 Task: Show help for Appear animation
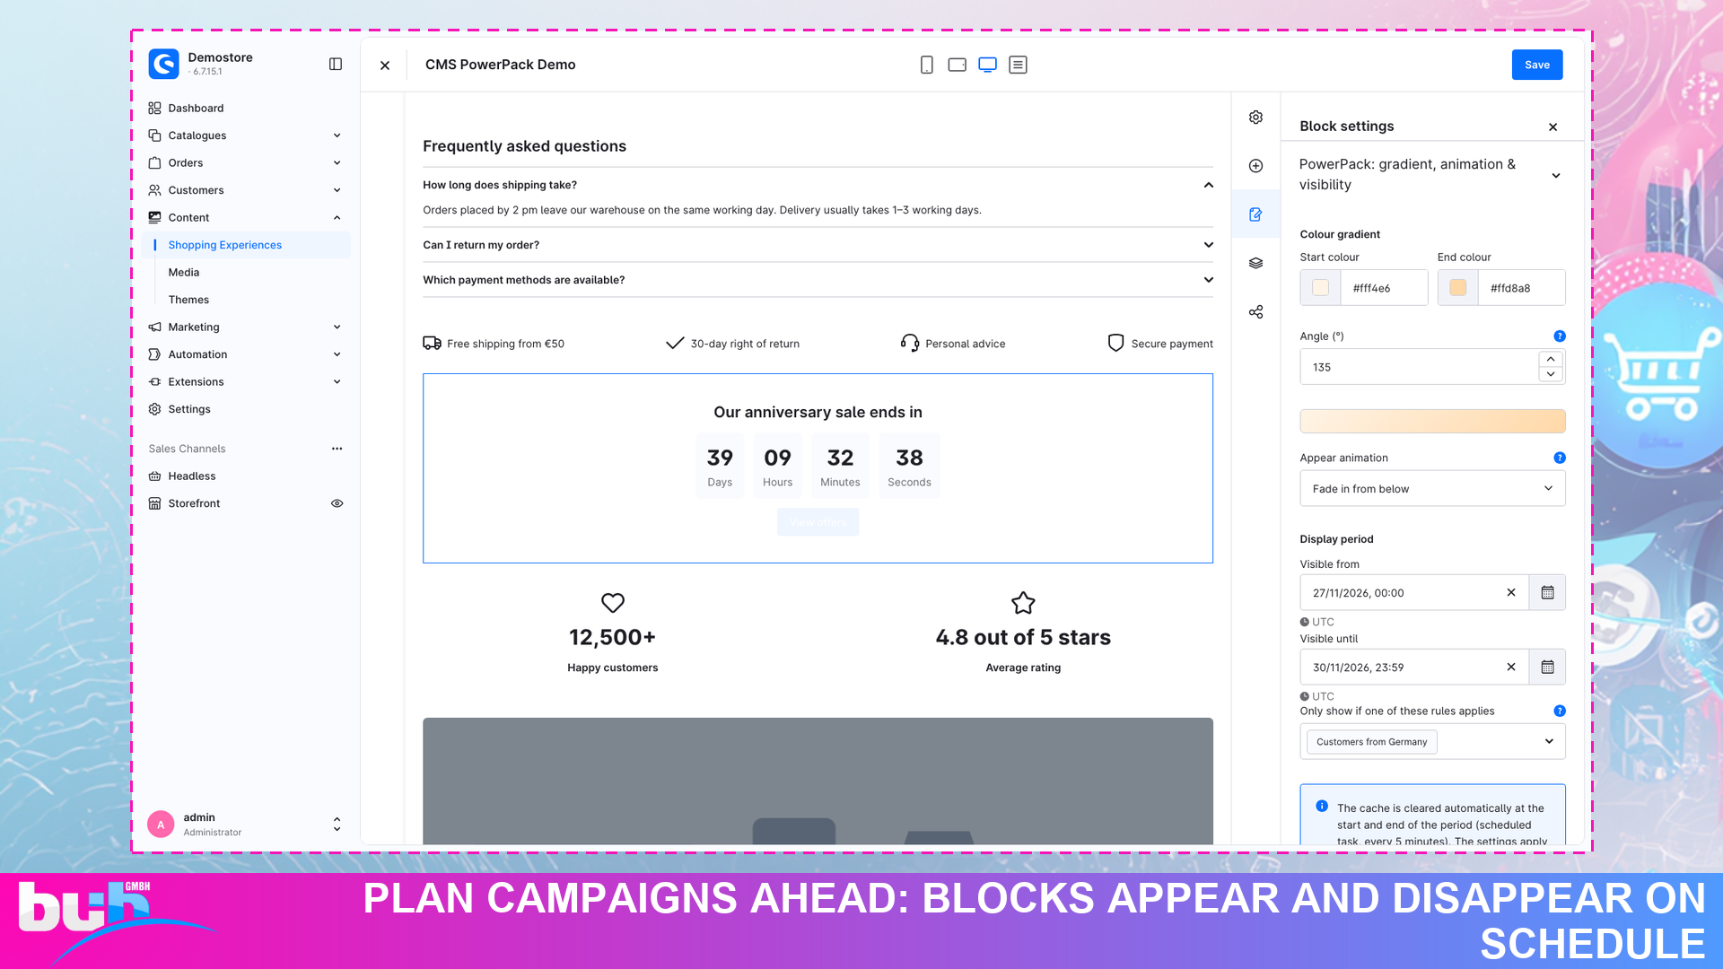(1560, 458)
